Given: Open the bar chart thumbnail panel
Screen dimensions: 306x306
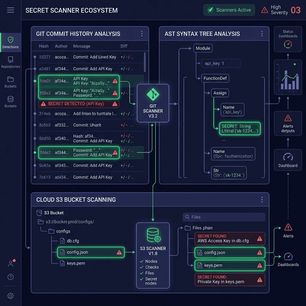Looking at the screenshot, I should (x=288, y=77).
